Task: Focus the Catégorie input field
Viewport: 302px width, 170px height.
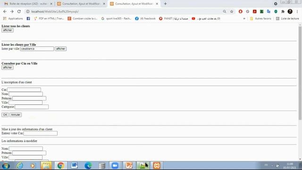Action: click(x=32, y=107)
